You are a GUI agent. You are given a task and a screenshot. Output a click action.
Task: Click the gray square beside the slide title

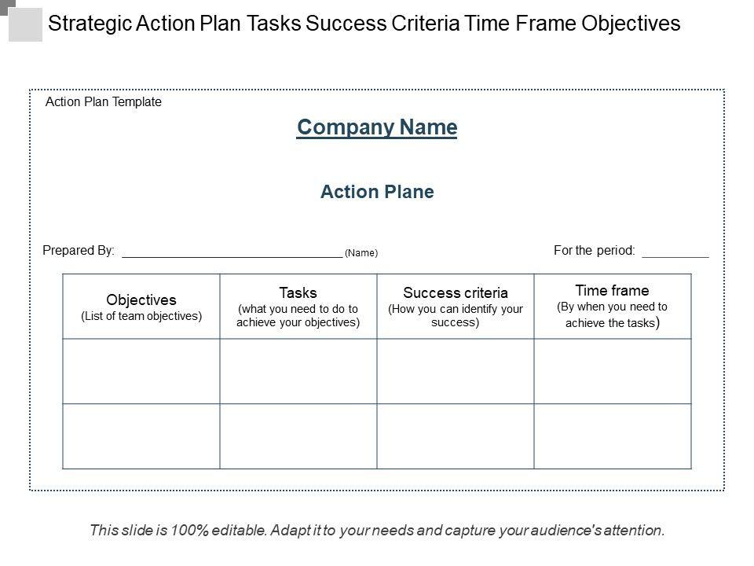[24, 24]
